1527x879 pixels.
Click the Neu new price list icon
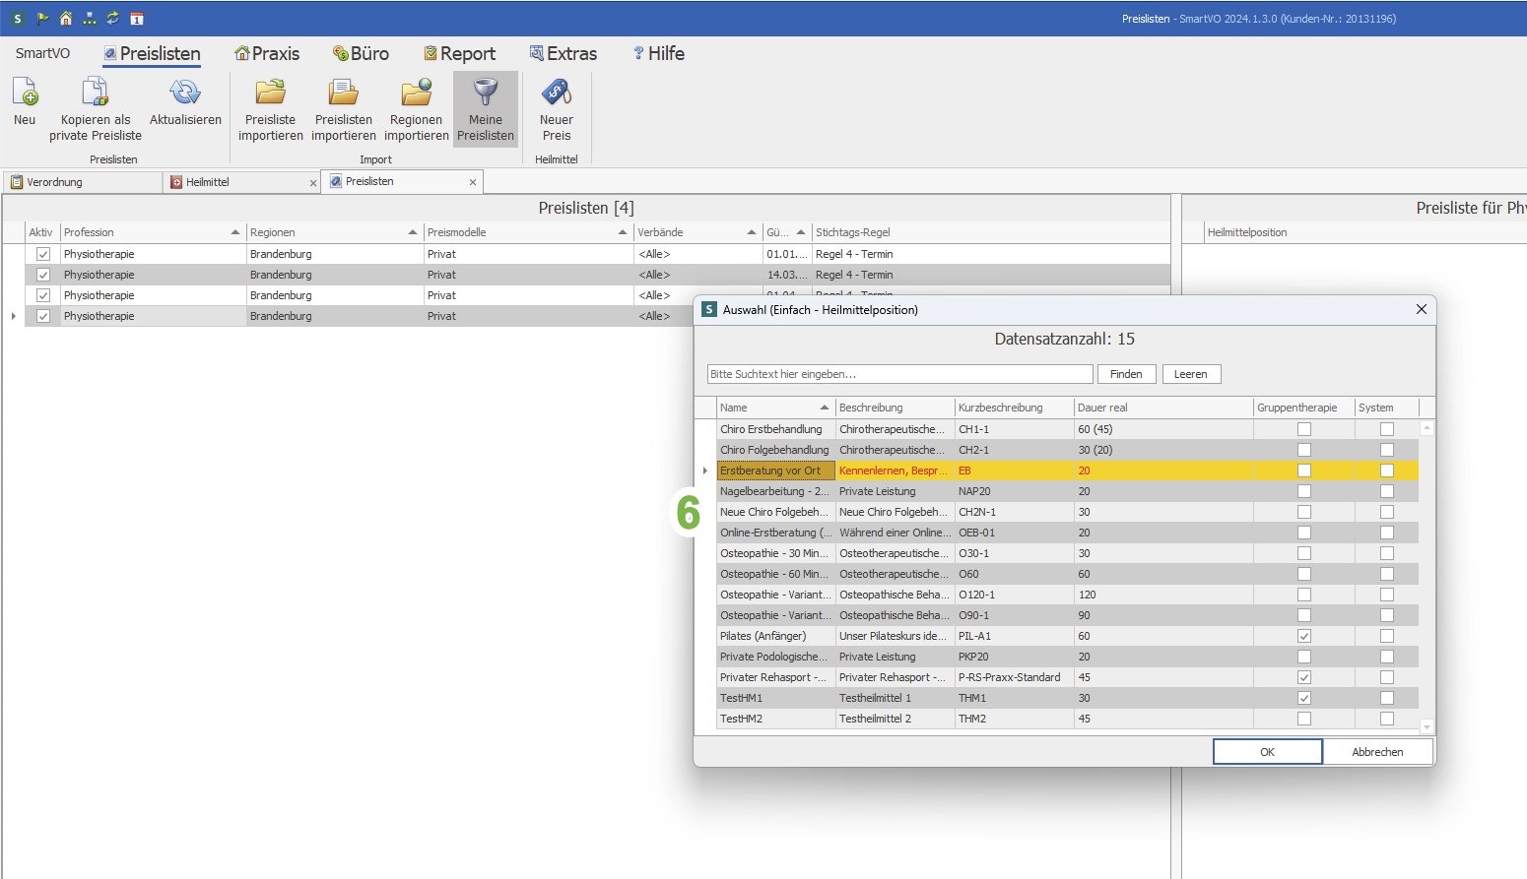pyautogui.click(x=25, y=94)
